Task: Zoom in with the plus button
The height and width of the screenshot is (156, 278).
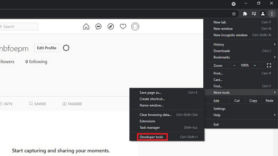Action: click(255, 65)
